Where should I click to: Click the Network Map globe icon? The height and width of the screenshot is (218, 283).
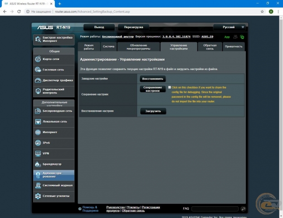(x=38, y=59)
